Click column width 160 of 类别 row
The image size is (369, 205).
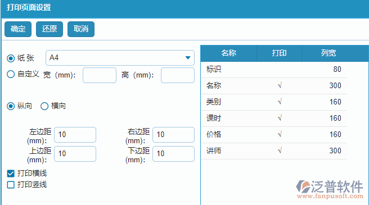pos(335,102)
